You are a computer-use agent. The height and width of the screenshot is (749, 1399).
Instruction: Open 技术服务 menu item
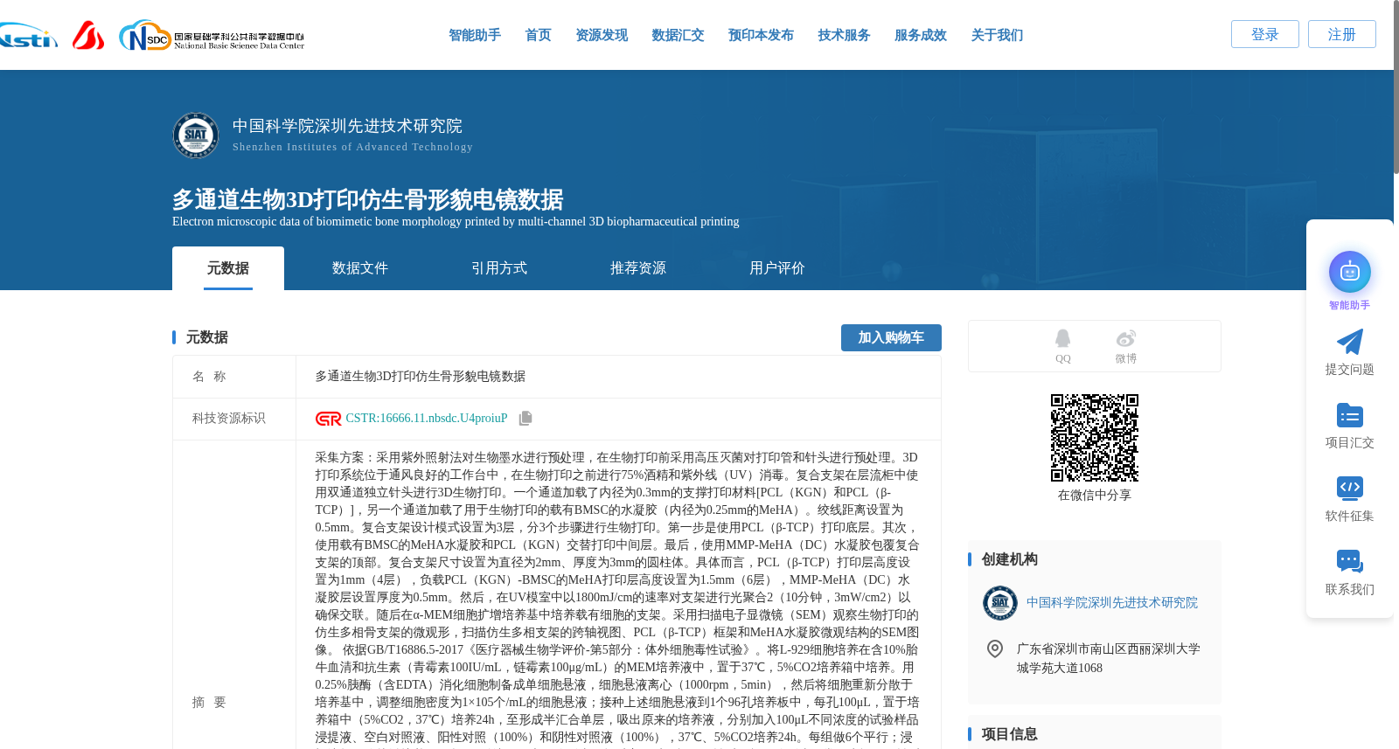tap(844, 35)
